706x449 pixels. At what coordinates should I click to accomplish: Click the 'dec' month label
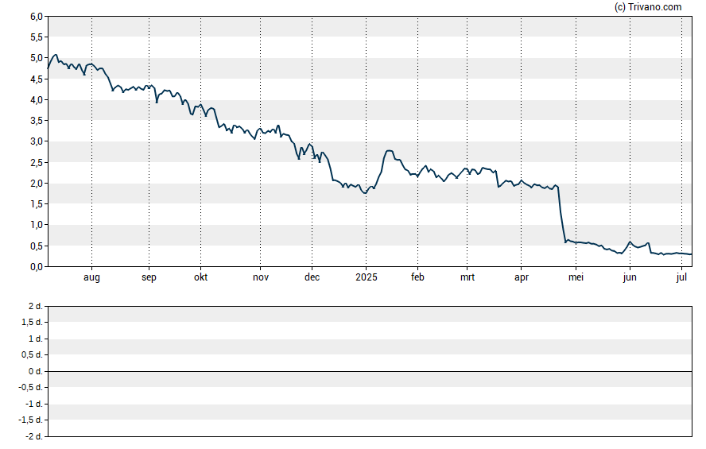click(312, 277)
